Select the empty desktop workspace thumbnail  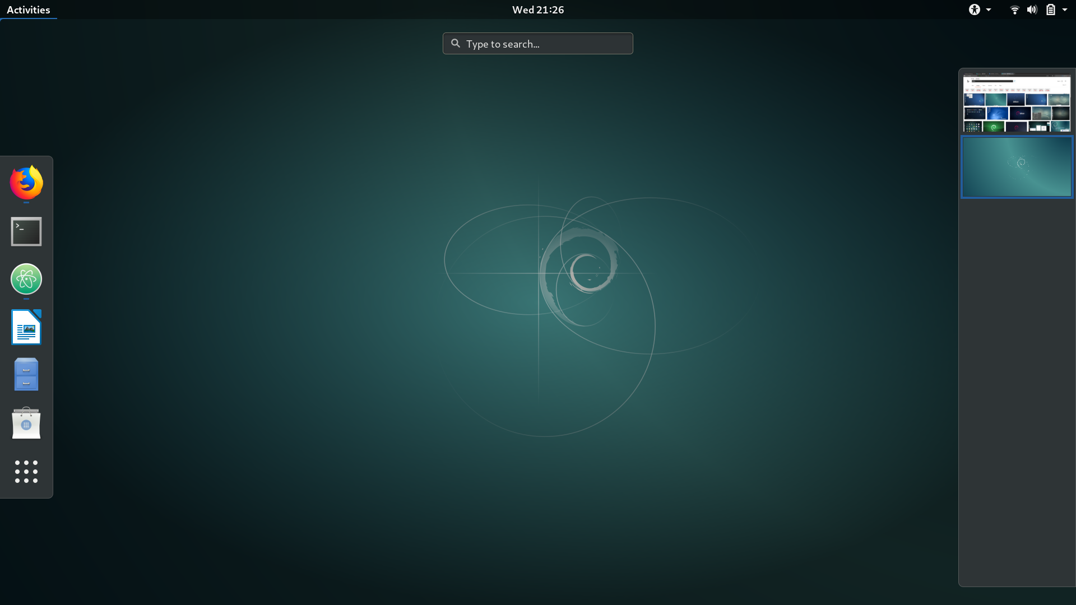click(x=1017, y=167)
